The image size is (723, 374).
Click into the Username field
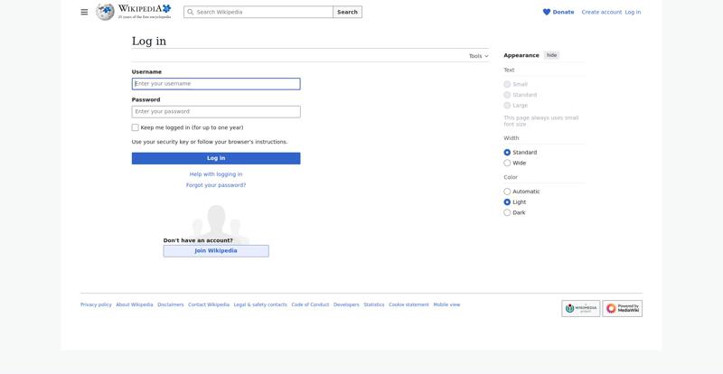point(216,84)
